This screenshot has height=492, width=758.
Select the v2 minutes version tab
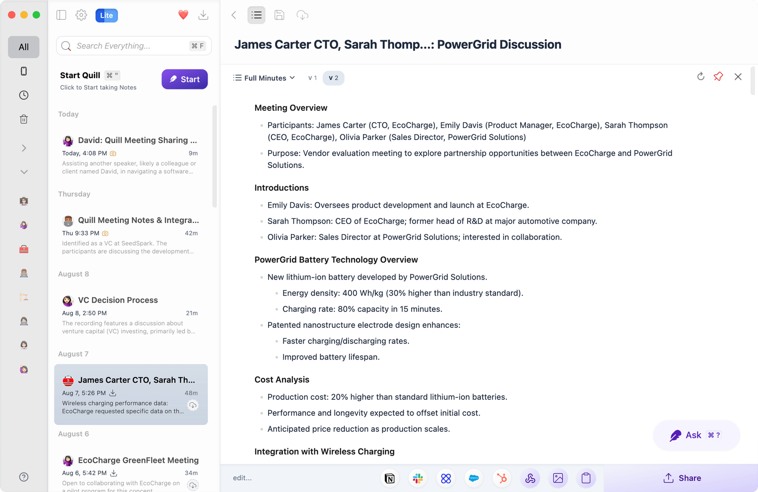tap(333, 78)
